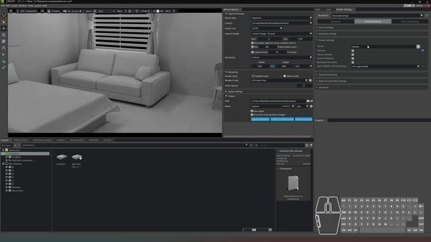Open the Capture Range dropdown
This screenshot has height=242, width=431.
point(281,34)
